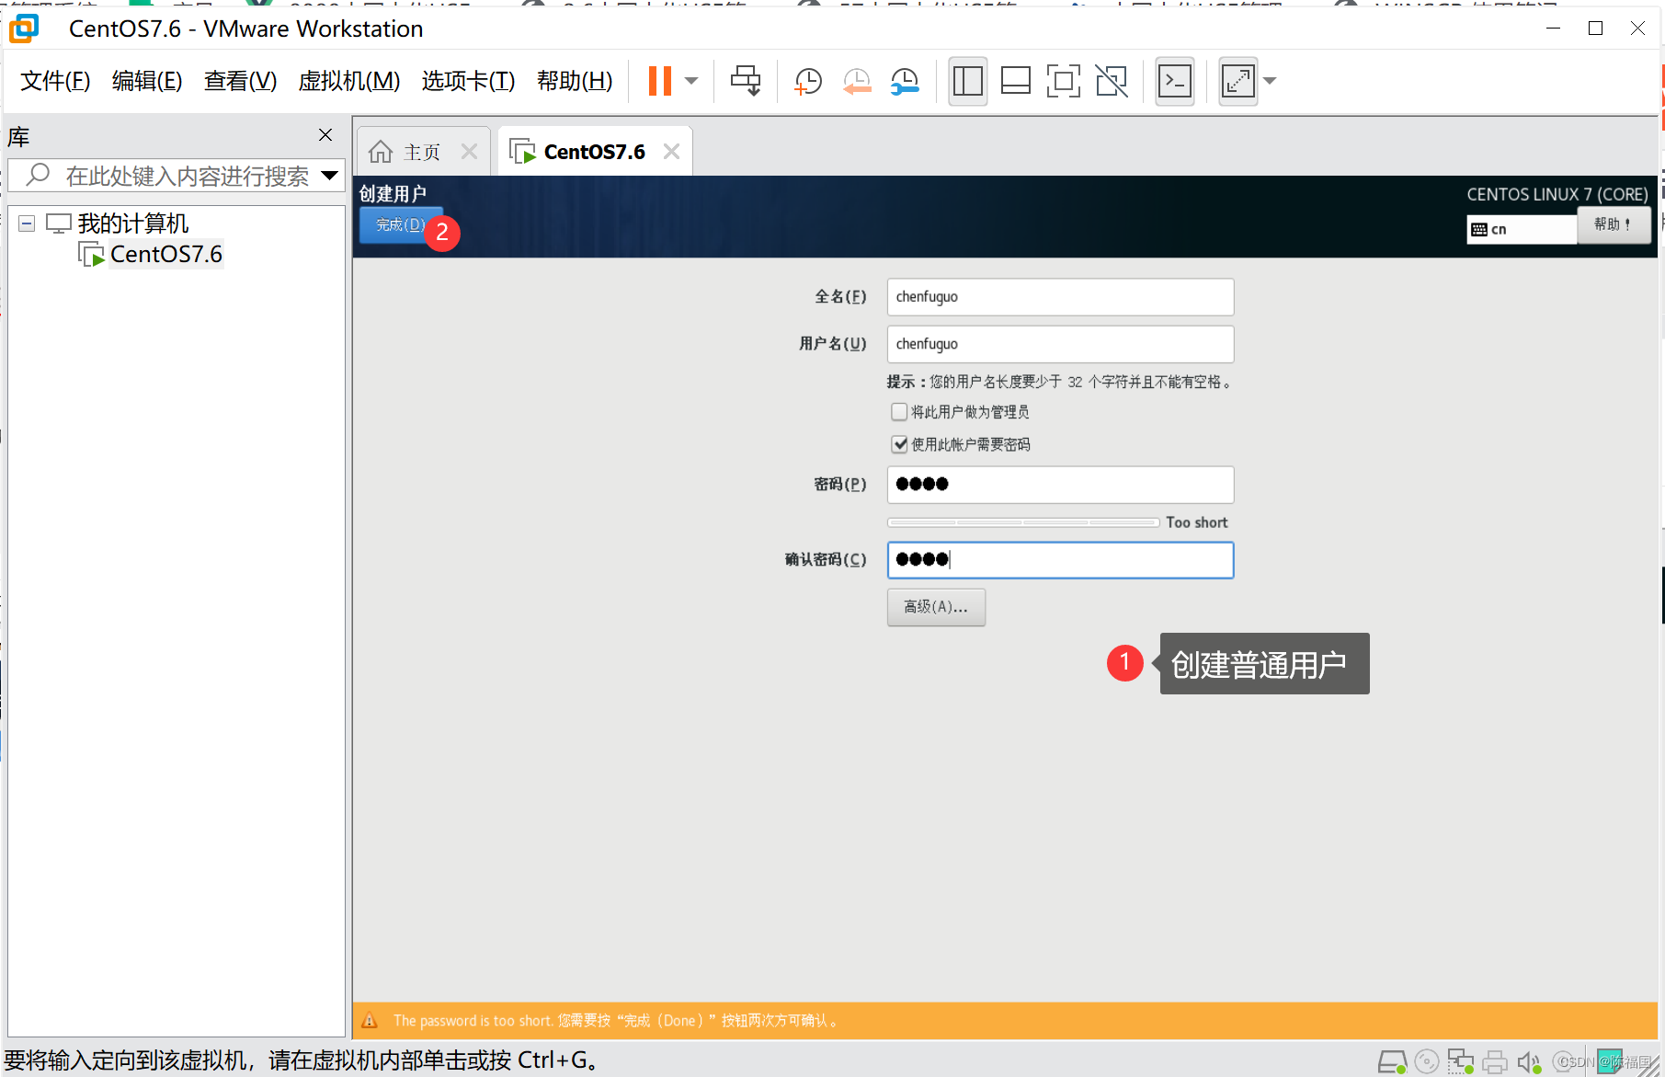Click the 完成(D) done button

tap(400, 225)
